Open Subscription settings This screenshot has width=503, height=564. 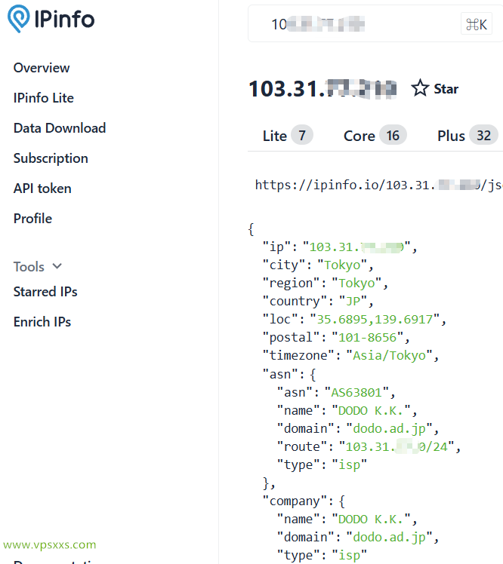tap(51, 158)
